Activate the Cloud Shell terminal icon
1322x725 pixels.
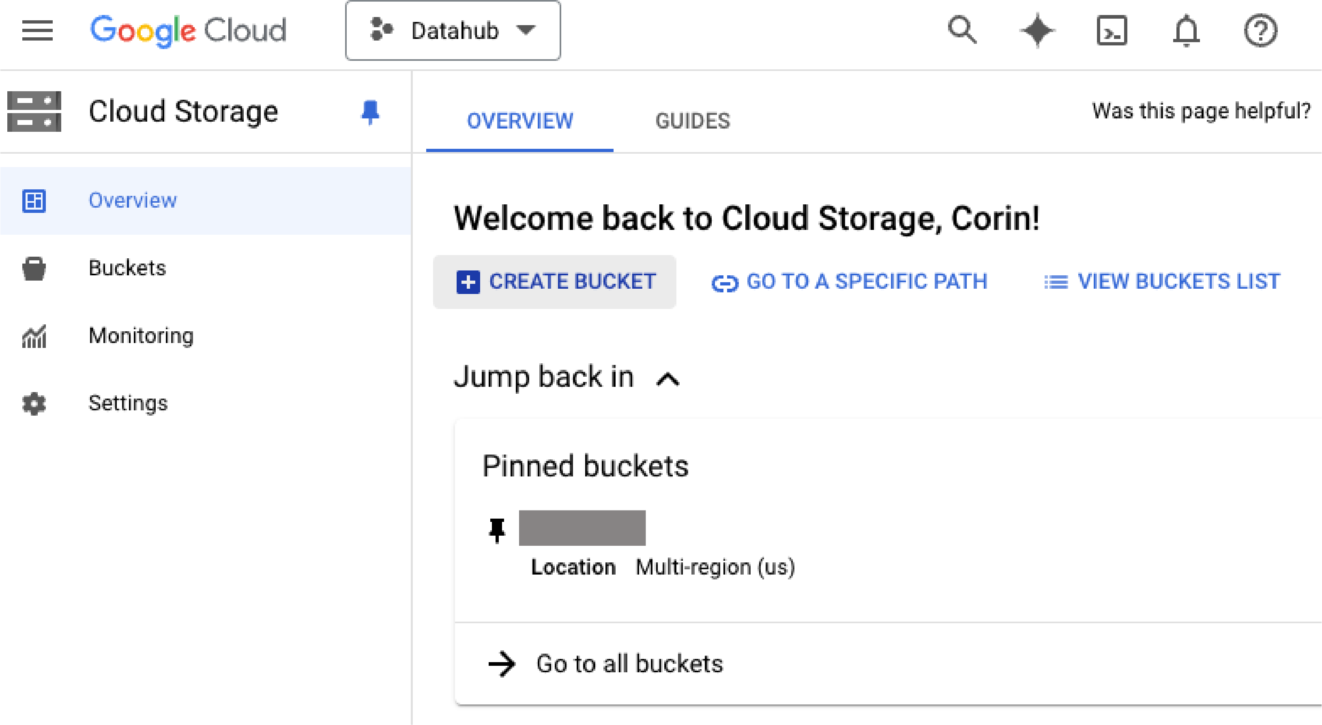(x=1112, y=31)
